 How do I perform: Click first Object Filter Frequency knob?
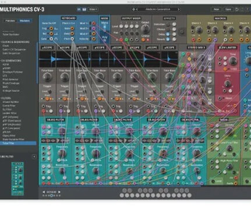tap(62, 153)
